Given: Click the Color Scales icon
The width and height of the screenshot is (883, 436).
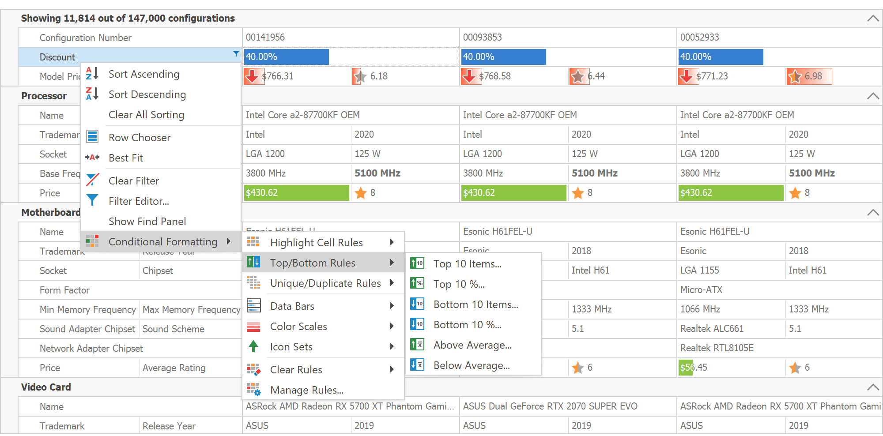Looking at the screenshot, I should (253, 326).
